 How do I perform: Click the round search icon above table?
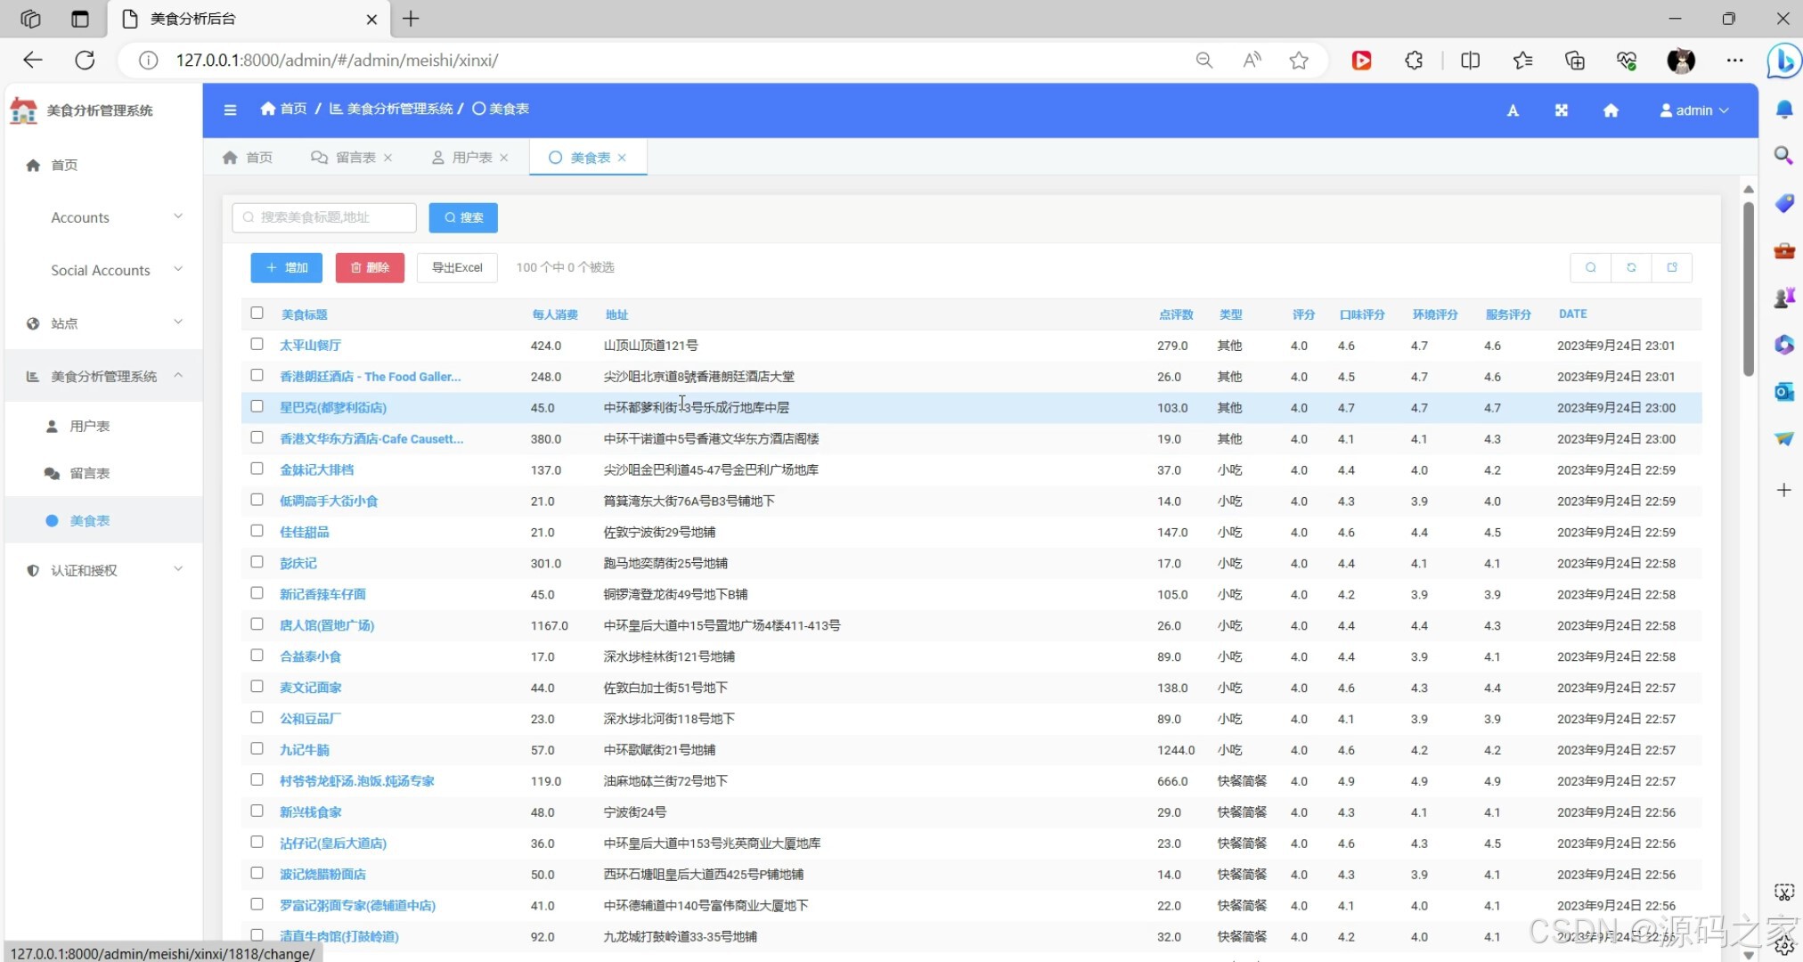point(1591,267)
